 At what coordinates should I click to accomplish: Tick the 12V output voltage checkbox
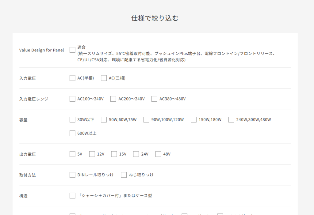(92, 154)
